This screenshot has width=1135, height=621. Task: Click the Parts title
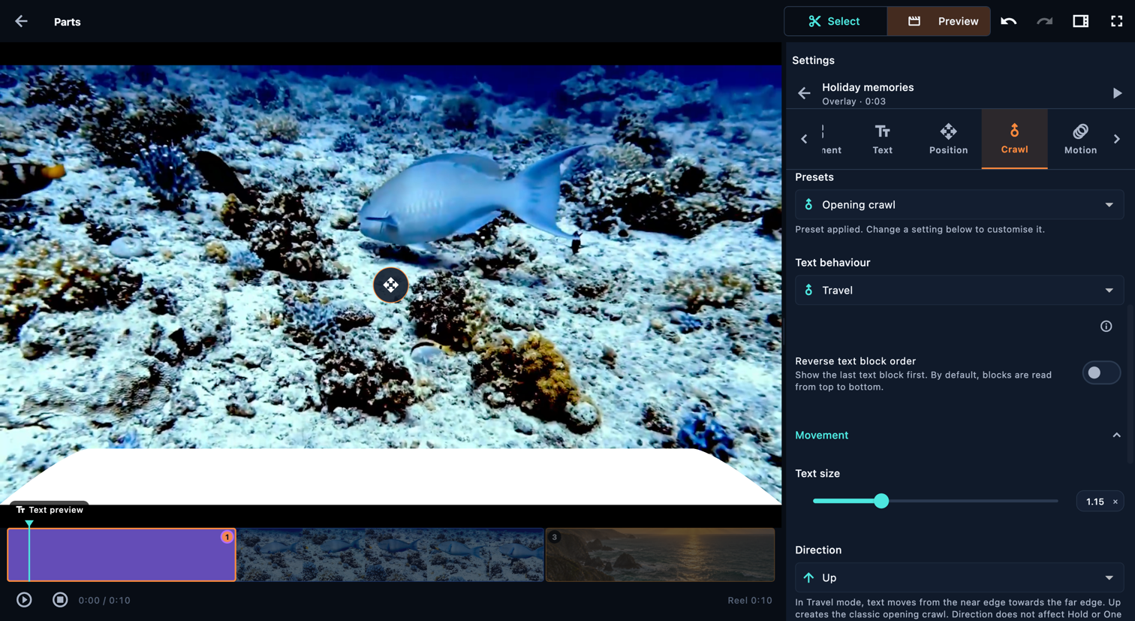tap(67, 22)
